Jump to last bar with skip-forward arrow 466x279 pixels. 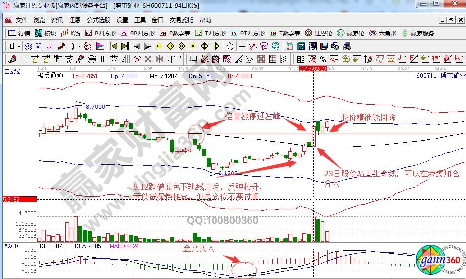pos(125,46)
